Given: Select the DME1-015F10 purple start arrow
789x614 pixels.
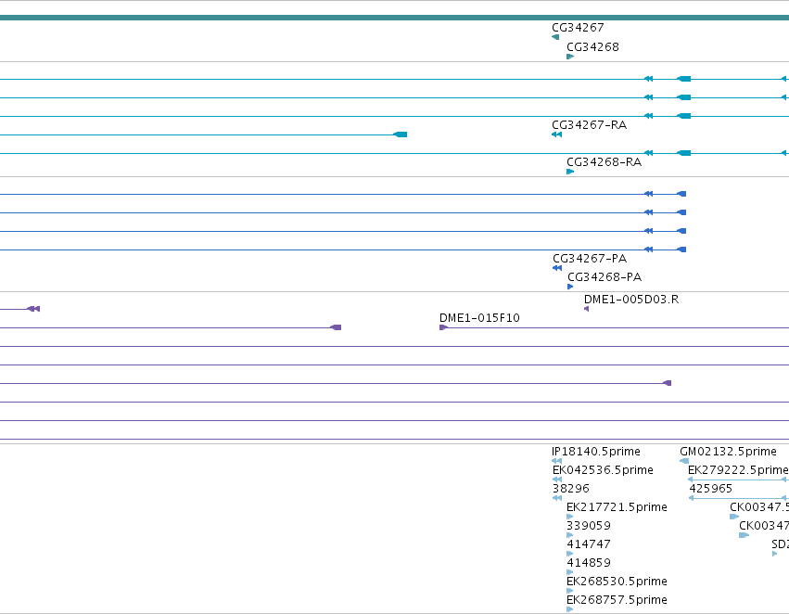Looking at the screenshot, I should pos(444,327).
